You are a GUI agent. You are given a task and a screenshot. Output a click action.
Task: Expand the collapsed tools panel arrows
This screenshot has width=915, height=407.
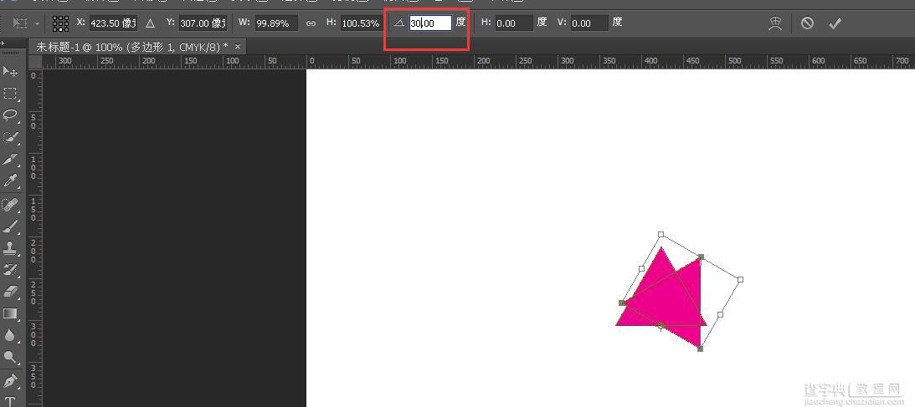coord(3,43)
